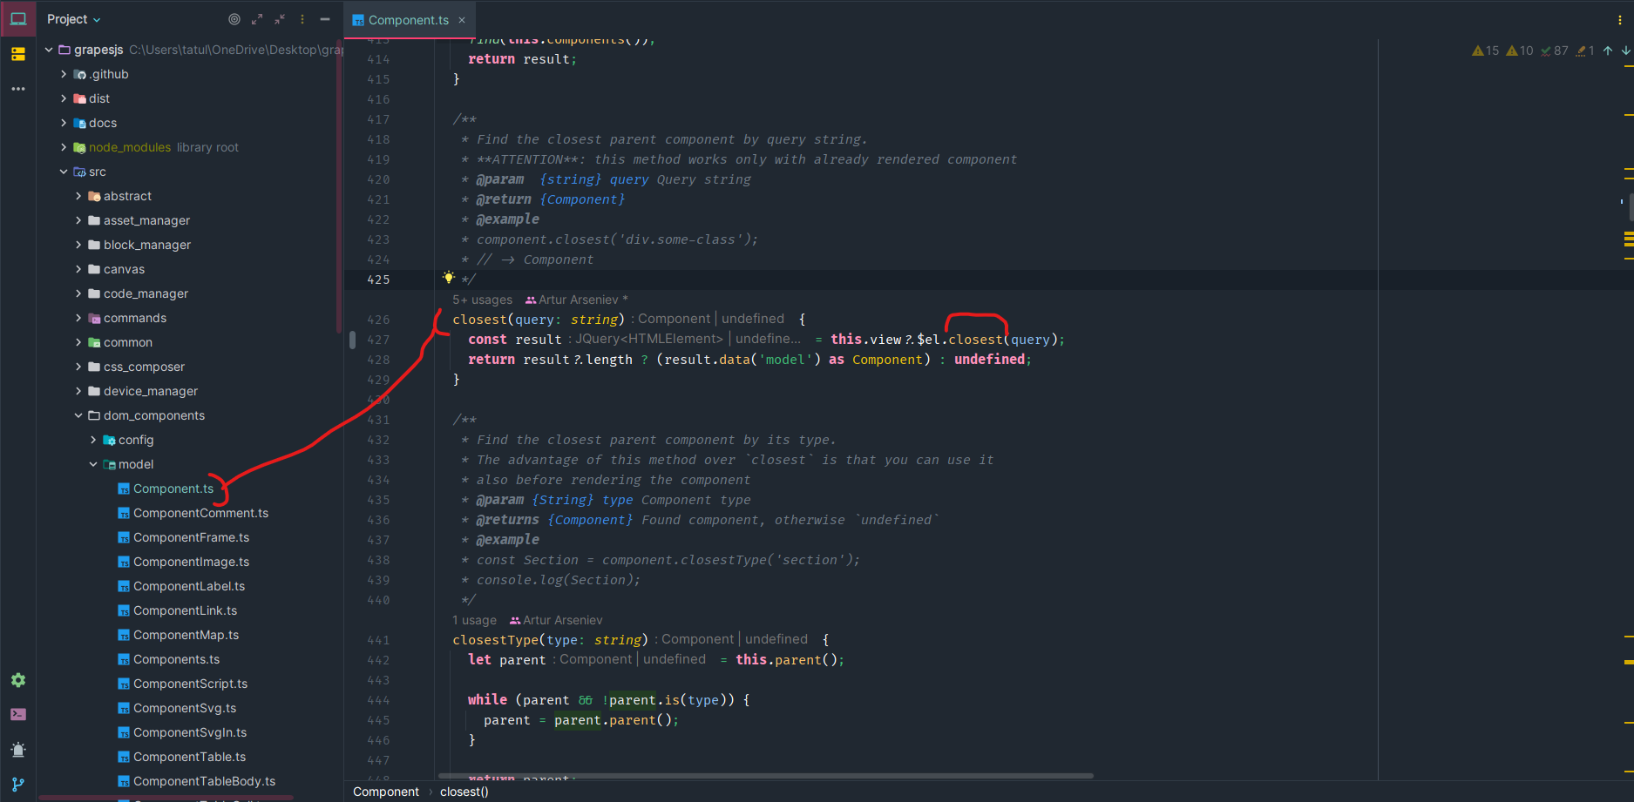Open the Git tool window with the branch icon
The height and width of the screenshot is (802, 1634).
18,784
